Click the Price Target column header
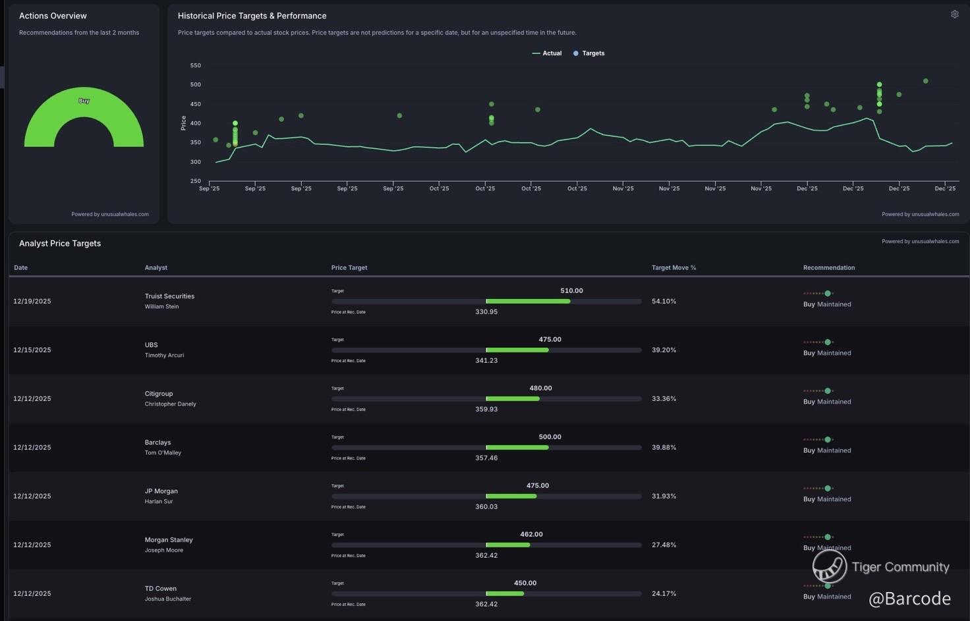The width and height of the screenshot is (970, 621). pos(349,268)
